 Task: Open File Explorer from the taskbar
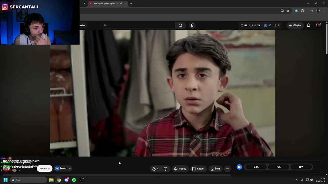[51, 180]
